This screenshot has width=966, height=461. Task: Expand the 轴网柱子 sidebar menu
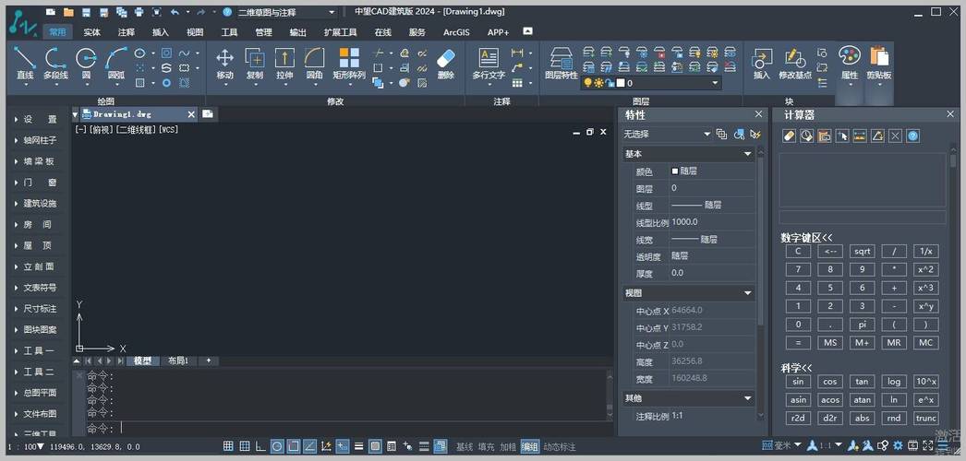coord(38,140)
